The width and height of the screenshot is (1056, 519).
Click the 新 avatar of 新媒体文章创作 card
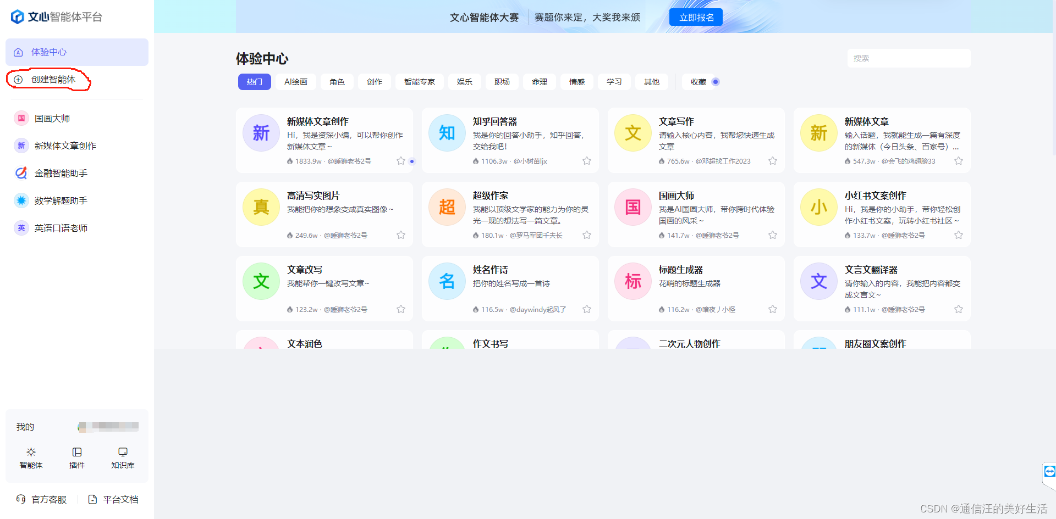point(261,133)
